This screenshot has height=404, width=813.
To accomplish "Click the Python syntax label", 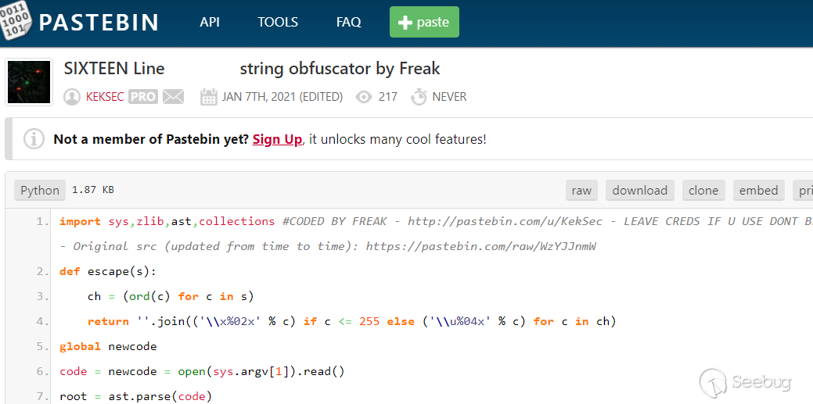I will tap(40, 190).
